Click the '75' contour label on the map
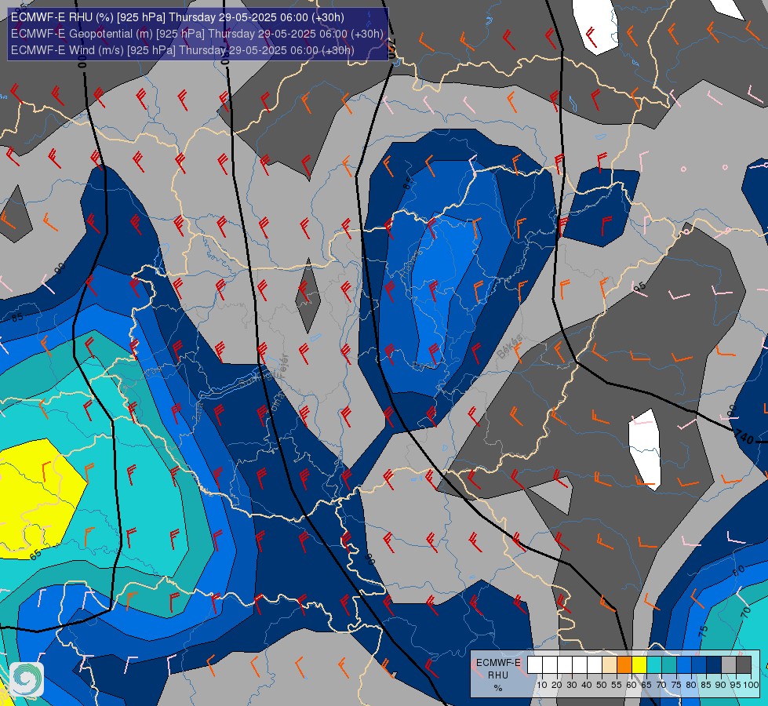The image size is (768, 706). (x=703, y=631)
